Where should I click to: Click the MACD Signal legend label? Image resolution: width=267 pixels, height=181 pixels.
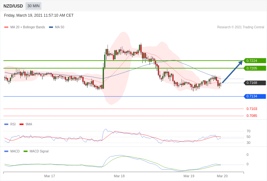click(x=39, y=151)
